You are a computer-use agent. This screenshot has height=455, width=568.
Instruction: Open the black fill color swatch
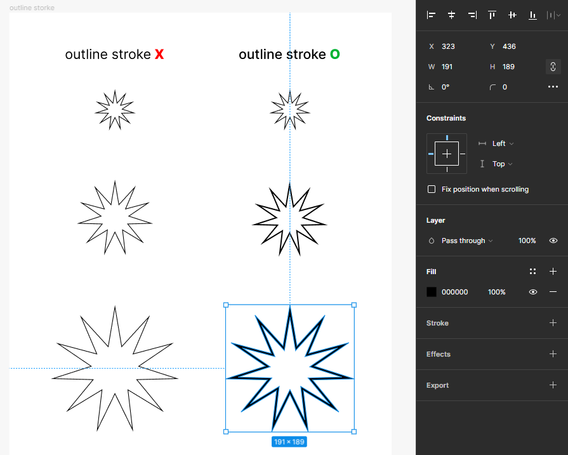432,292
